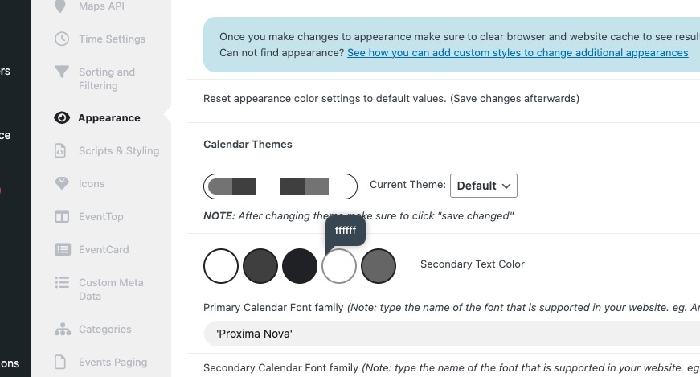Open the Custom Meta Data settings tab

(111, 289)
